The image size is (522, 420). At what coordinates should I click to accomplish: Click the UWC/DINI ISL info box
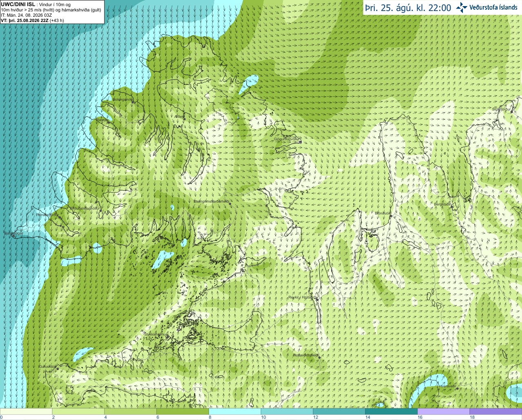tap(52, 12)
